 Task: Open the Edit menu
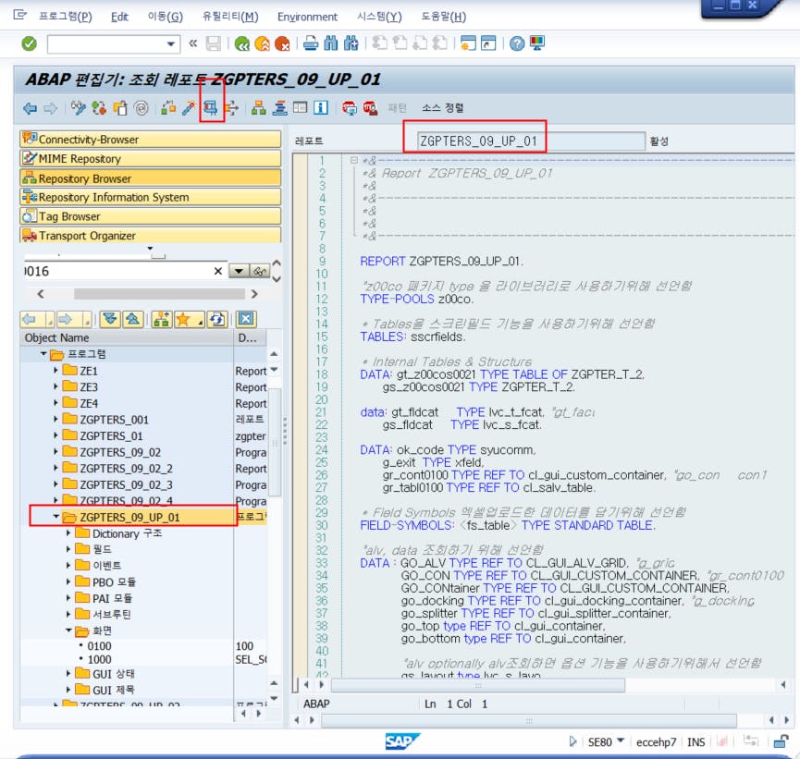(x=119, y=17)
